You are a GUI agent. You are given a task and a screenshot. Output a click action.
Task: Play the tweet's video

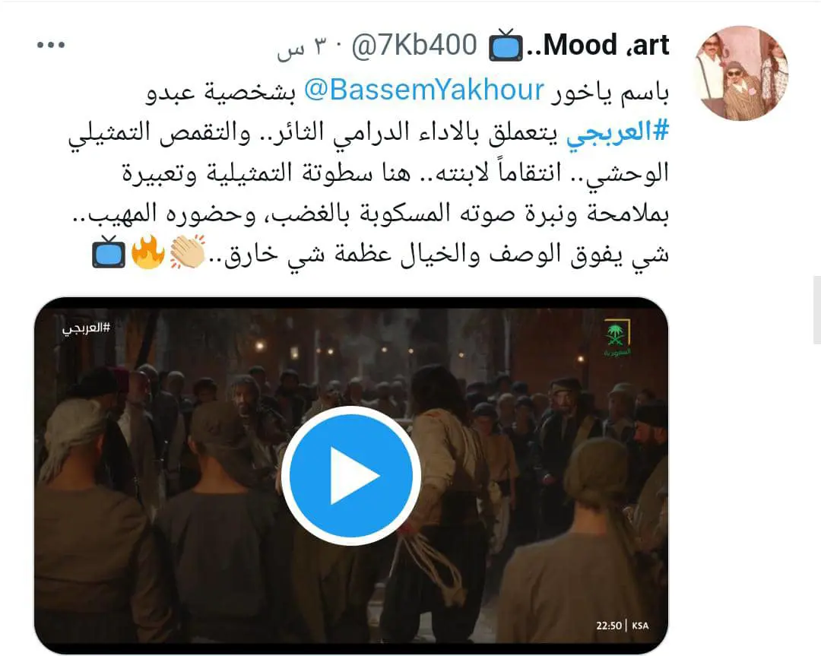coord(350,475)
